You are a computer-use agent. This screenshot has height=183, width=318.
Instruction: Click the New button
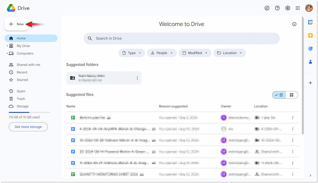[x=16, y=24]
